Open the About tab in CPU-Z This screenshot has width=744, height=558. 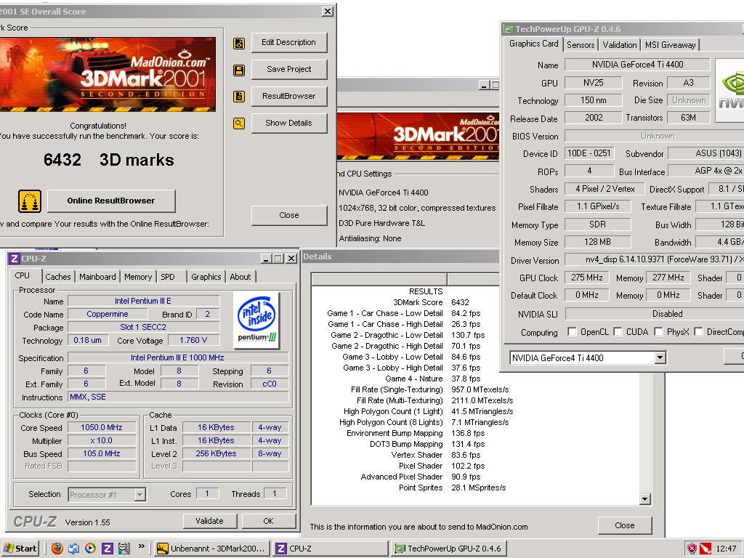(240, 277)
